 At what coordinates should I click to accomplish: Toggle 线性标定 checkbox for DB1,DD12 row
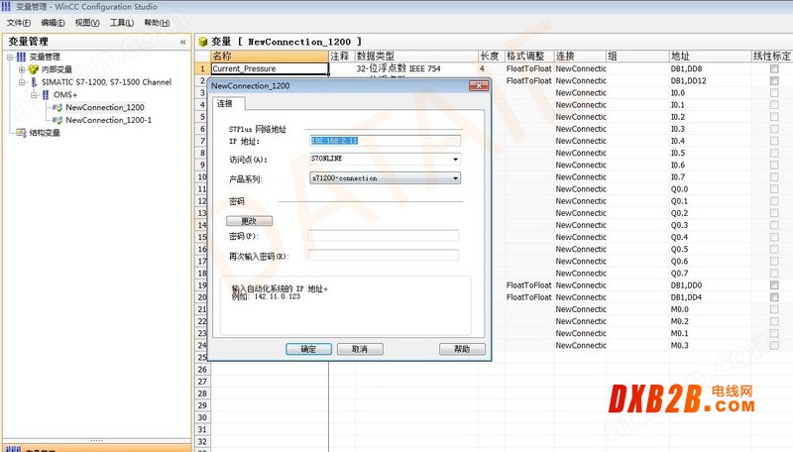774,81
